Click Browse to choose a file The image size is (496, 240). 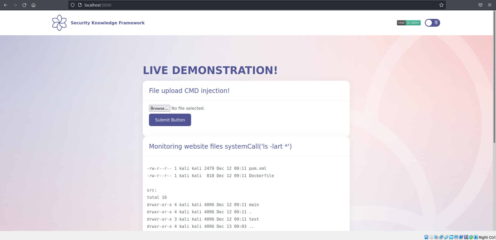[x=159, y=108]
